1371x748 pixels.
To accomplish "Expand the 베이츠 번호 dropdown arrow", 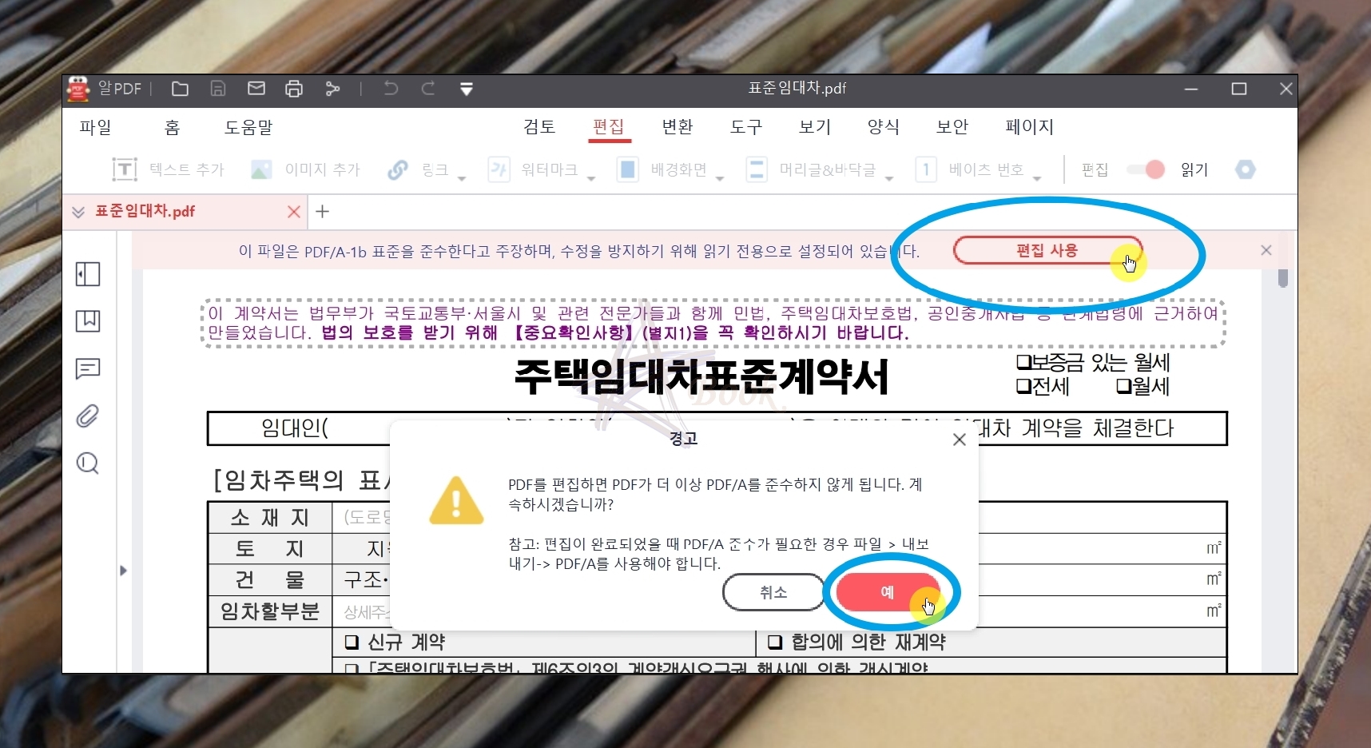I will tap(1037, 179).
